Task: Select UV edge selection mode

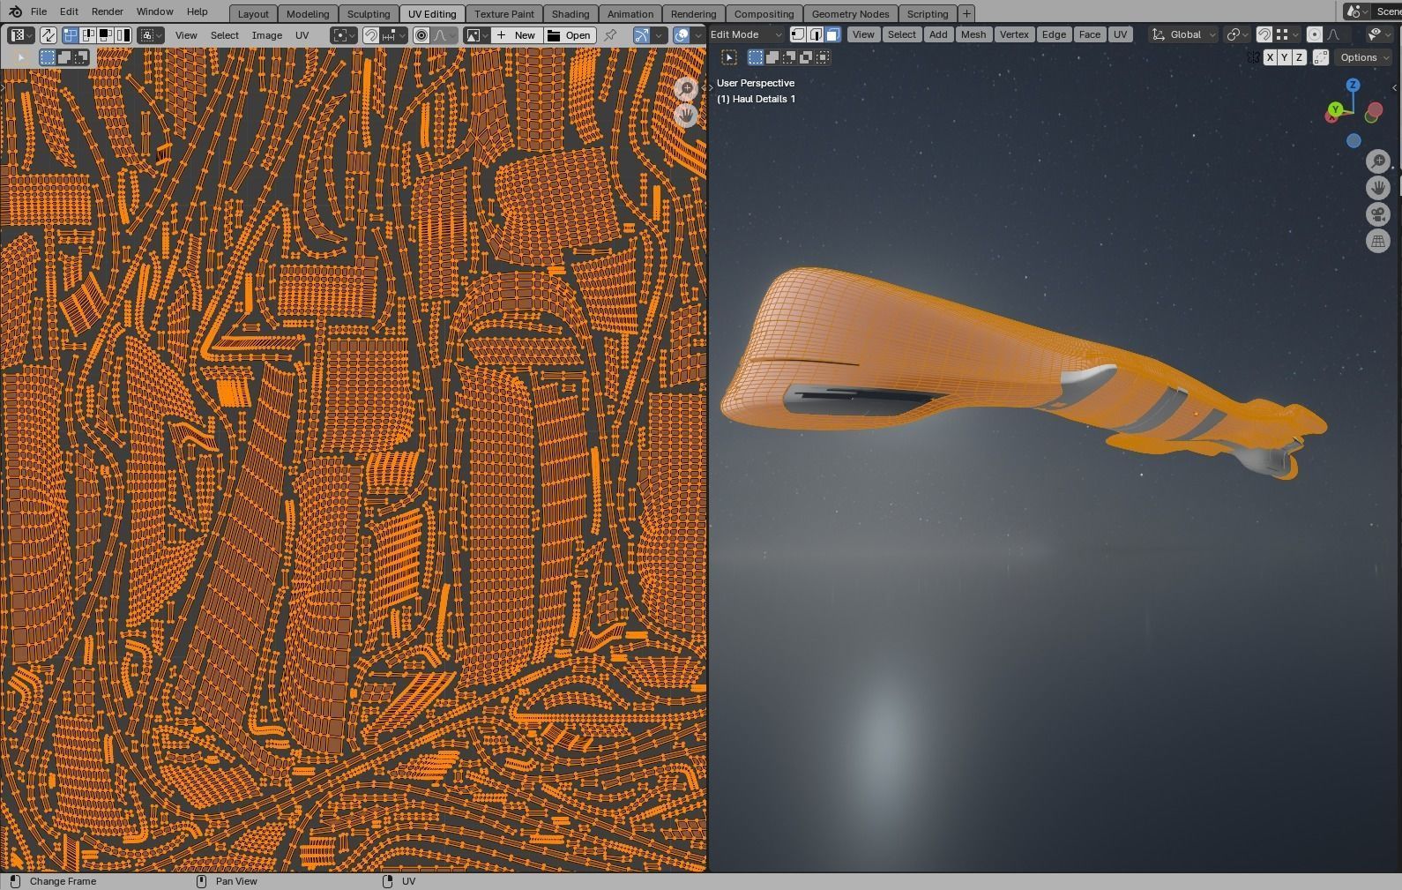Action: pos(88,35)
